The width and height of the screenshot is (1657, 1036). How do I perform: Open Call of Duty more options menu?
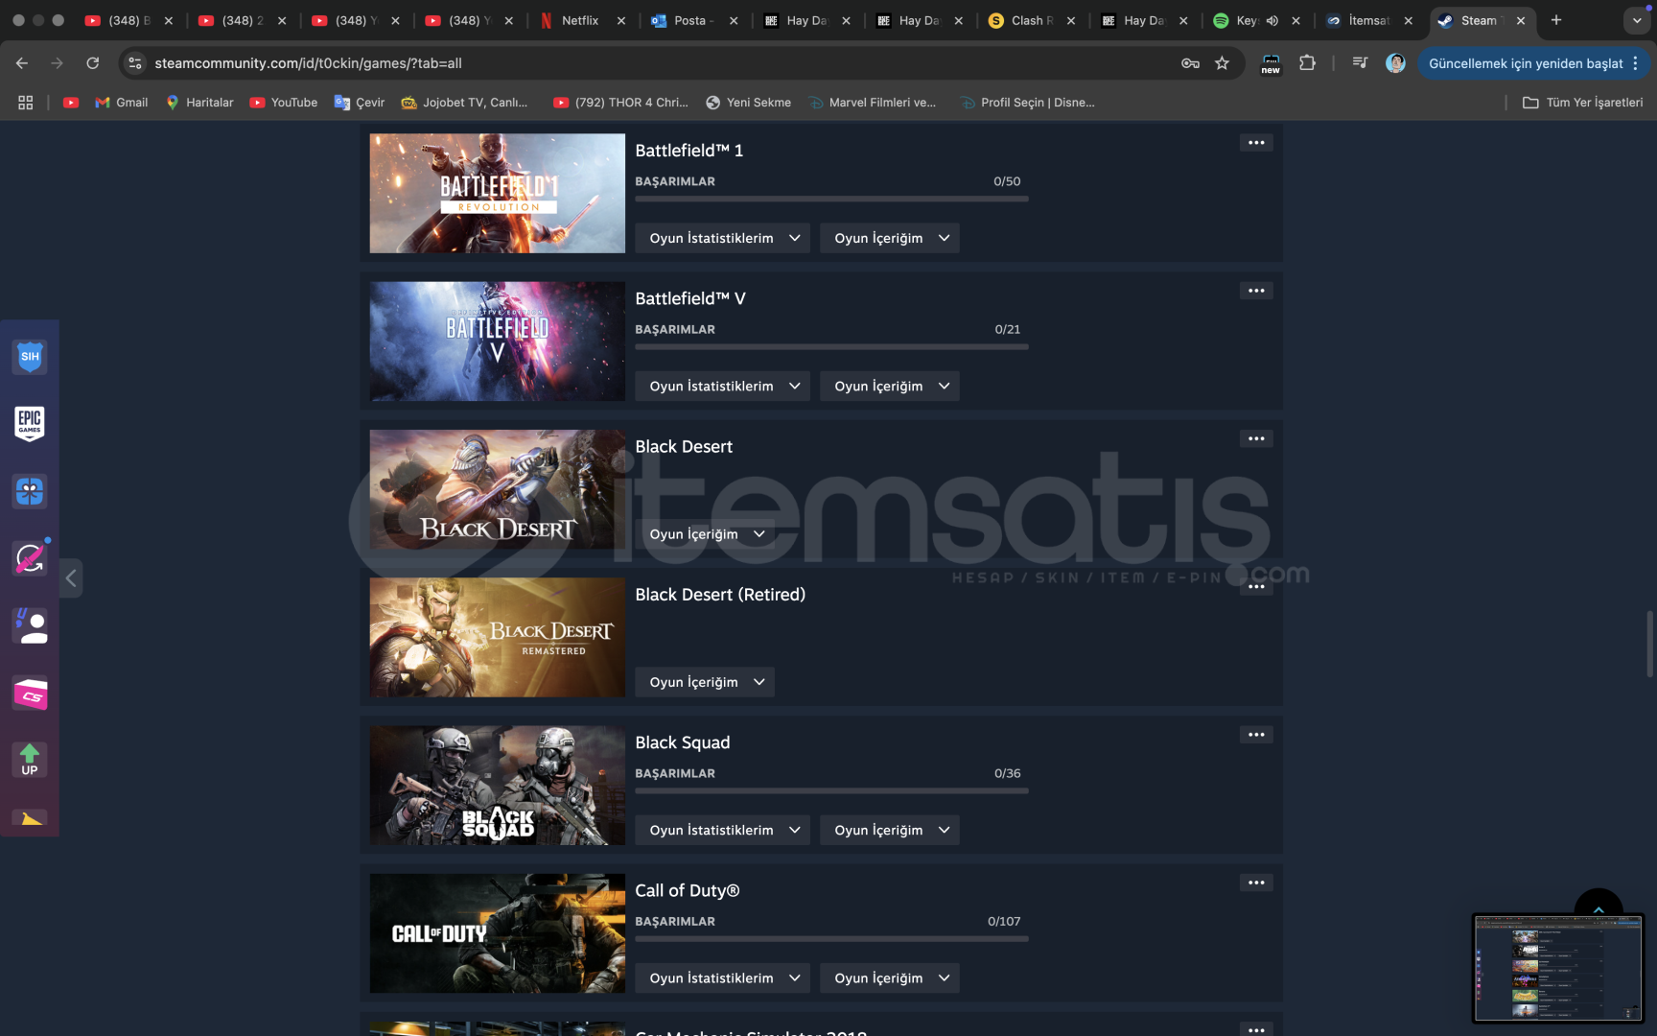point(1256,883)
